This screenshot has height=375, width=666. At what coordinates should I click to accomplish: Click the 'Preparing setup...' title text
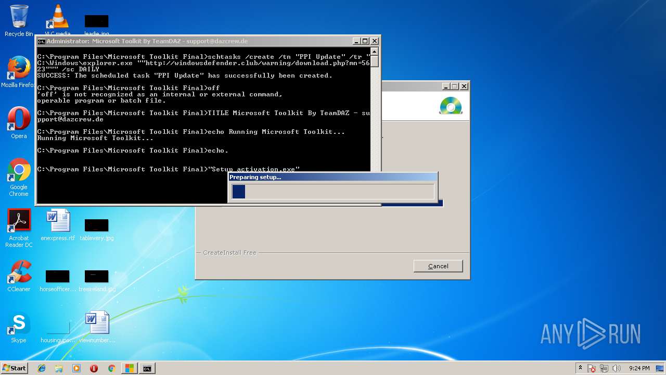pos(255,177)
